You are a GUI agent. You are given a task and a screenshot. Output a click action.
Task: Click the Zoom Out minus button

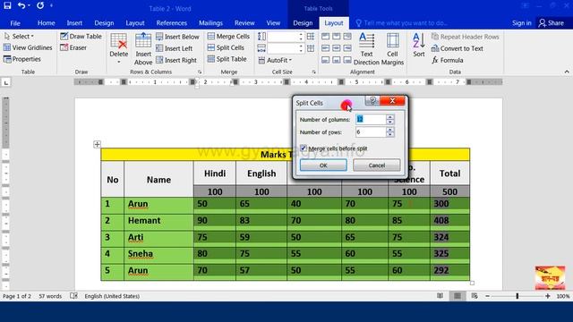click(x=487, y=296)
